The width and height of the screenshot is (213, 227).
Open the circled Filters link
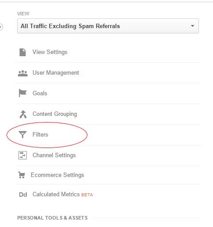(x=40, y=134)
